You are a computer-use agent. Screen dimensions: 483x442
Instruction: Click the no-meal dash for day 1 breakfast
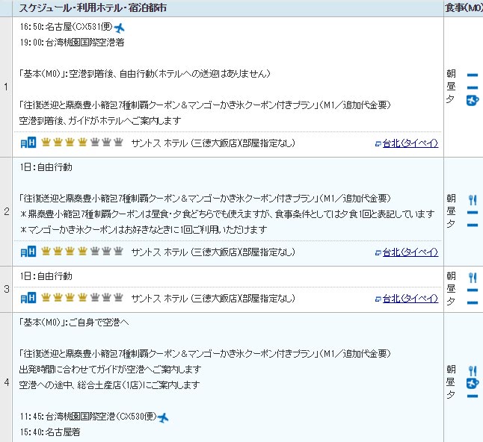(473, 75)
